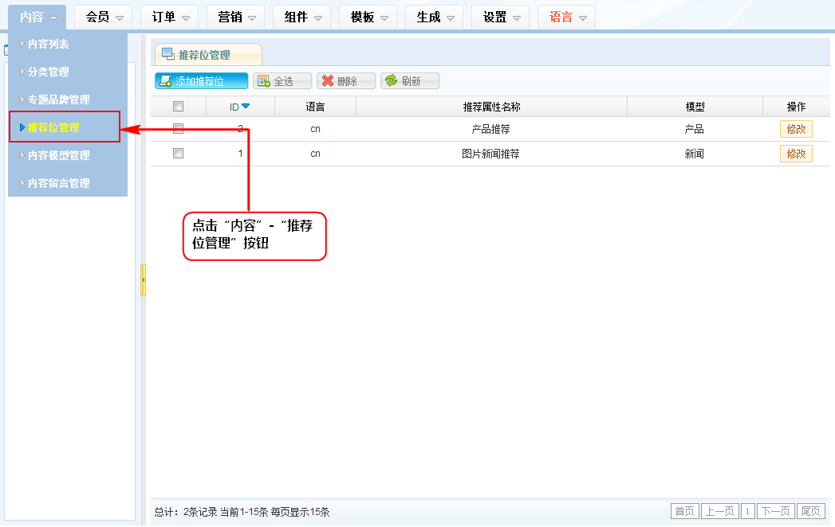Click the 推荐位管理 tab icon
The width and height of the screenshot is (835, 527).
[x=168, y=54]
